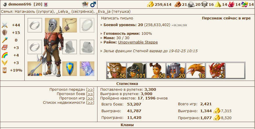Select the goblin troop with 56 units
Image resolution: width=255 pixels, height=129 pixels.
pos(117,70)
